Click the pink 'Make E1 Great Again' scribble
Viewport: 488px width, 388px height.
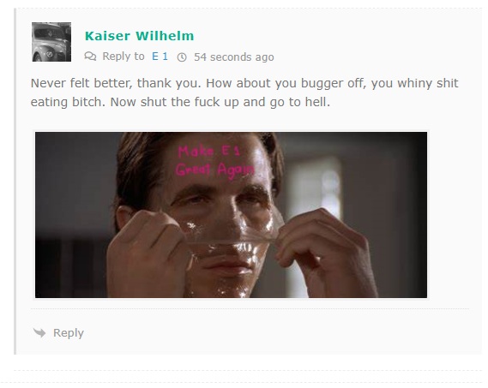coord(214,163)
